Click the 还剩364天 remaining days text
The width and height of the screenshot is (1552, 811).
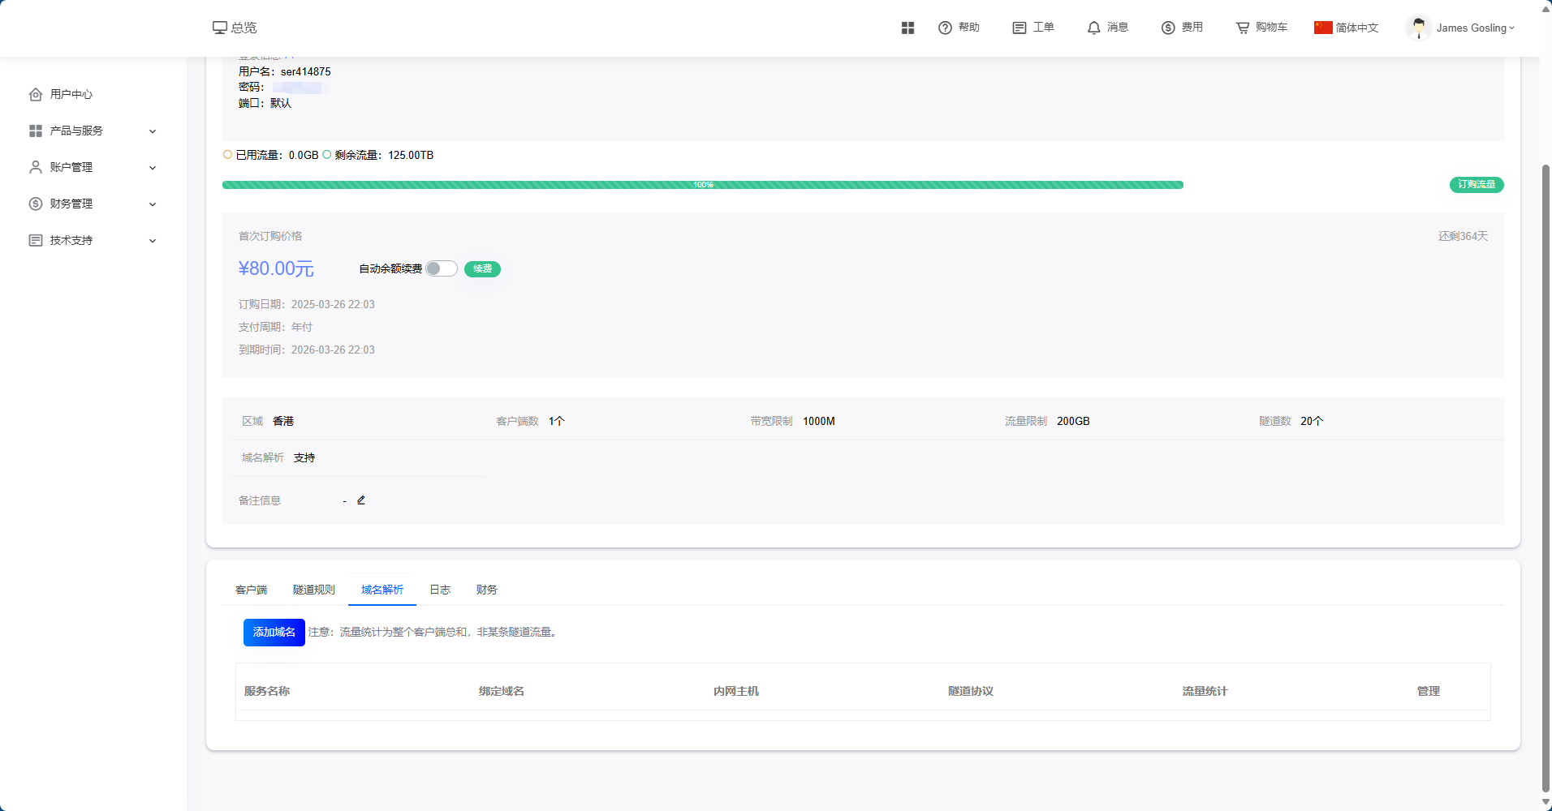[1464, 237]
